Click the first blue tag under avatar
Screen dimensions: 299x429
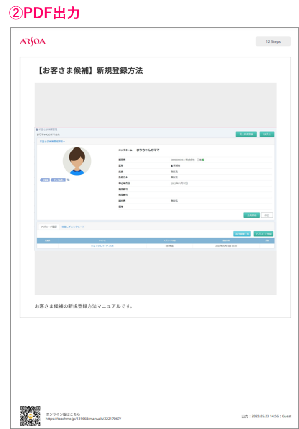(44, 180)
